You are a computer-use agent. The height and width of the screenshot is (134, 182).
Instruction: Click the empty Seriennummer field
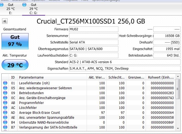(94, 36)
